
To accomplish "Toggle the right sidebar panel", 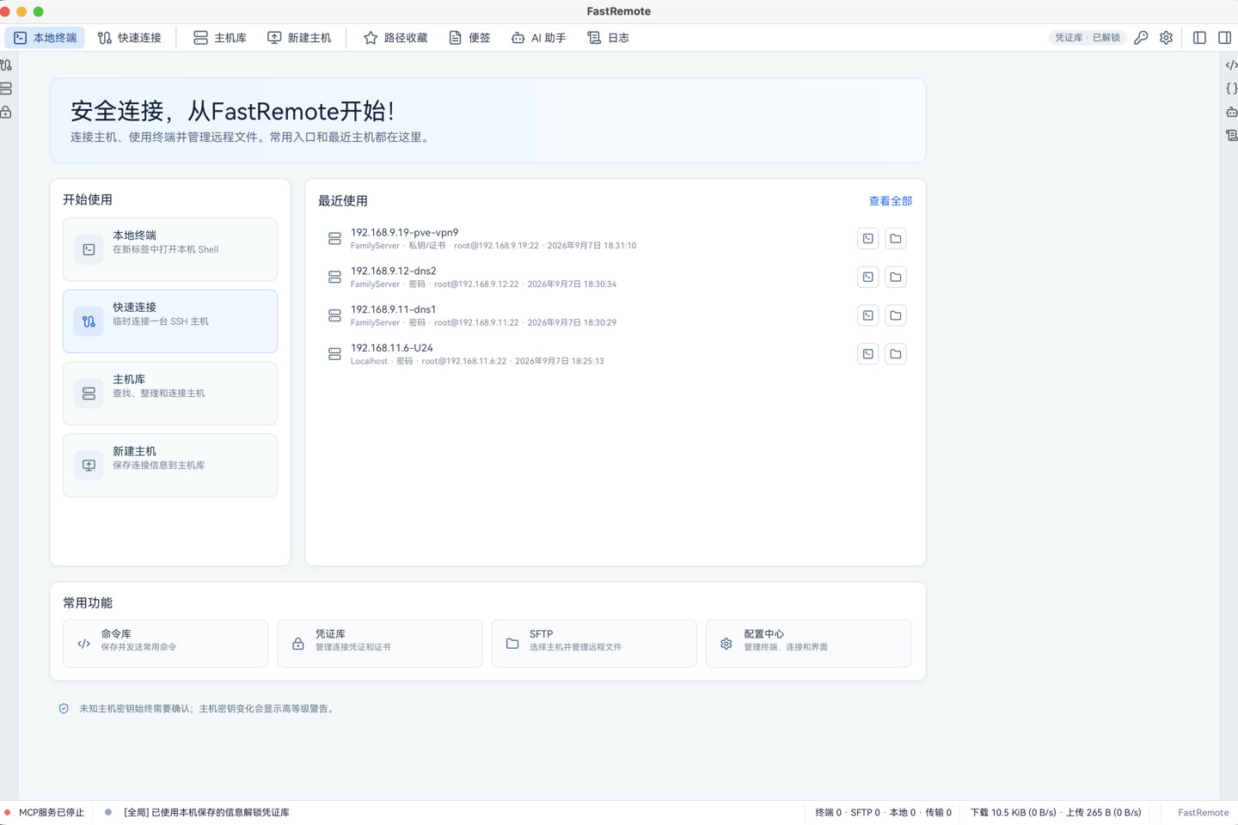I will tap(1224, 38).
